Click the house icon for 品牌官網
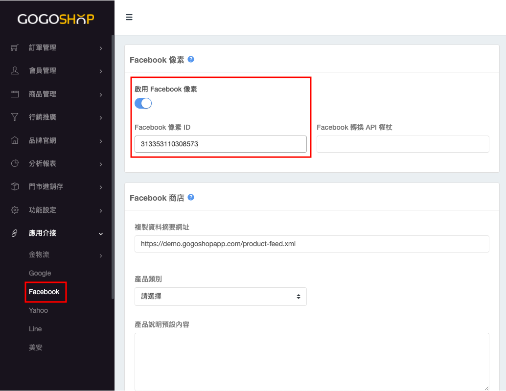The image size is (506, 391). 15,140
